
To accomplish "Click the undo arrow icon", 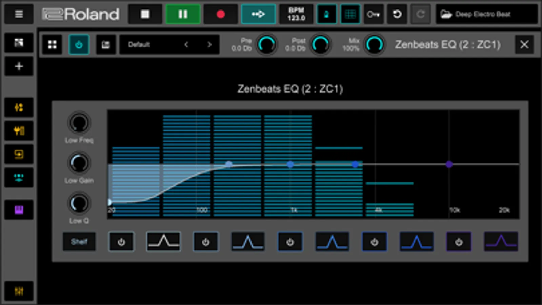I will 397,14.
